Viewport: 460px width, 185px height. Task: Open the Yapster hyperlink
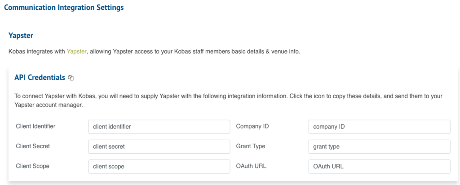76,52
